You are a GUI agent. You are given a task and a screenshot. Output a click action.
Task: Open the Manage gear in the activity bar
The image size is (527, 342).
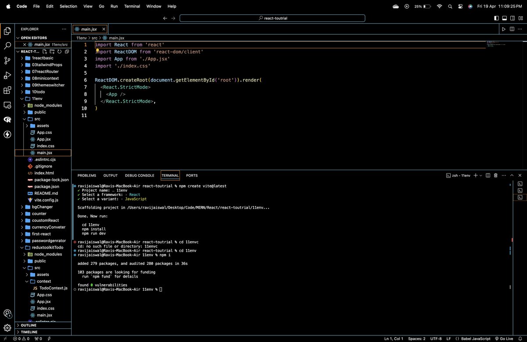pyautogui.click(x=7, y=328)
